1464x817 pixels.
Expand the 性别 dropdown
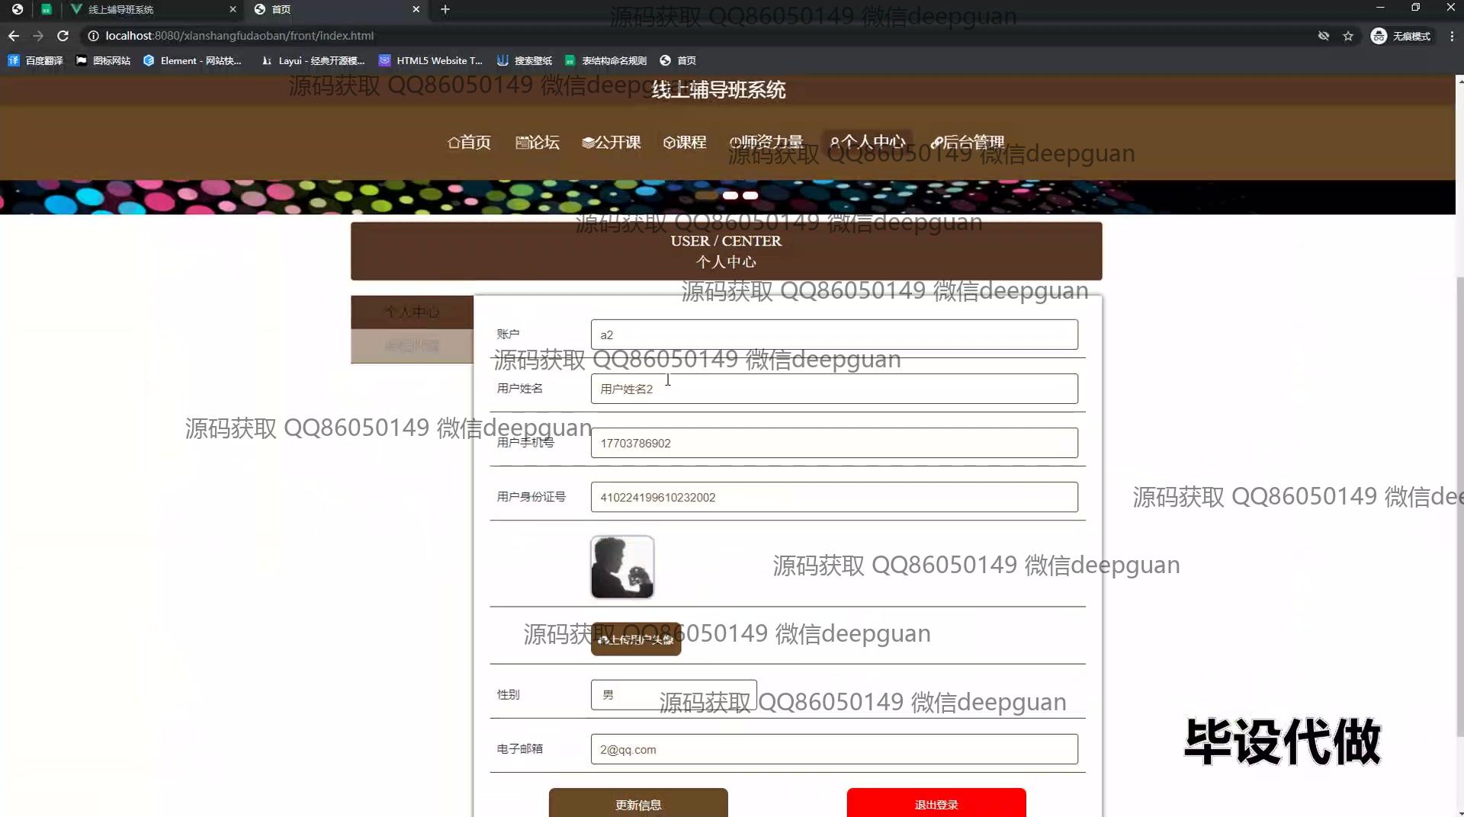click(673, 694)
